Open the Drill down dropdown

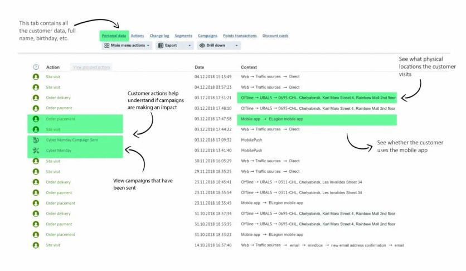(219, 46)
